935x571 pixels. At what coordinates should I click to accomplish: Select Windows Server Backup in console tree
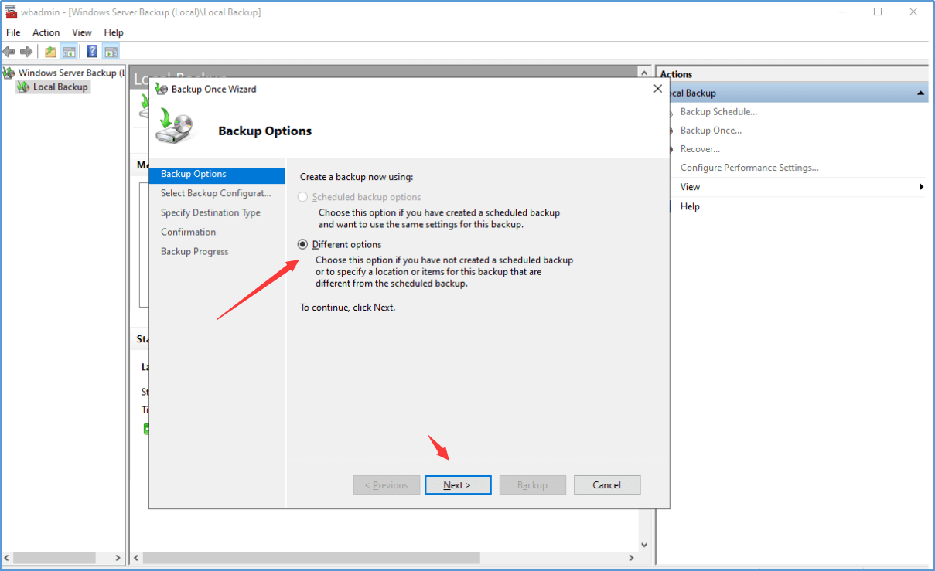click(x=71, y=73)
